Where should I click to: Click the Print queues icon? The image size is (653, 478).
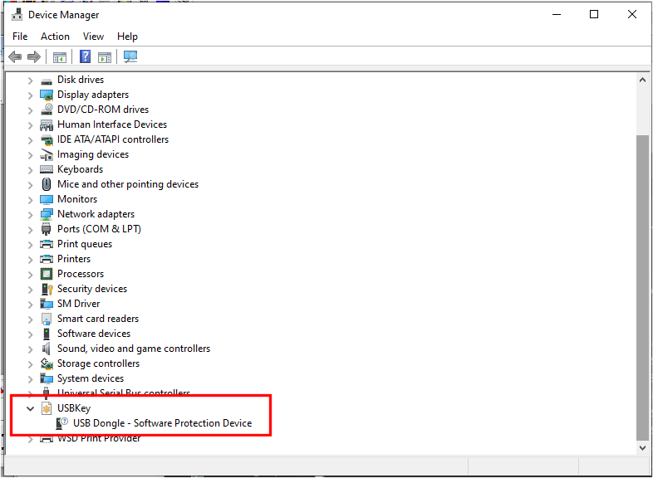click(x=47, y=244)
